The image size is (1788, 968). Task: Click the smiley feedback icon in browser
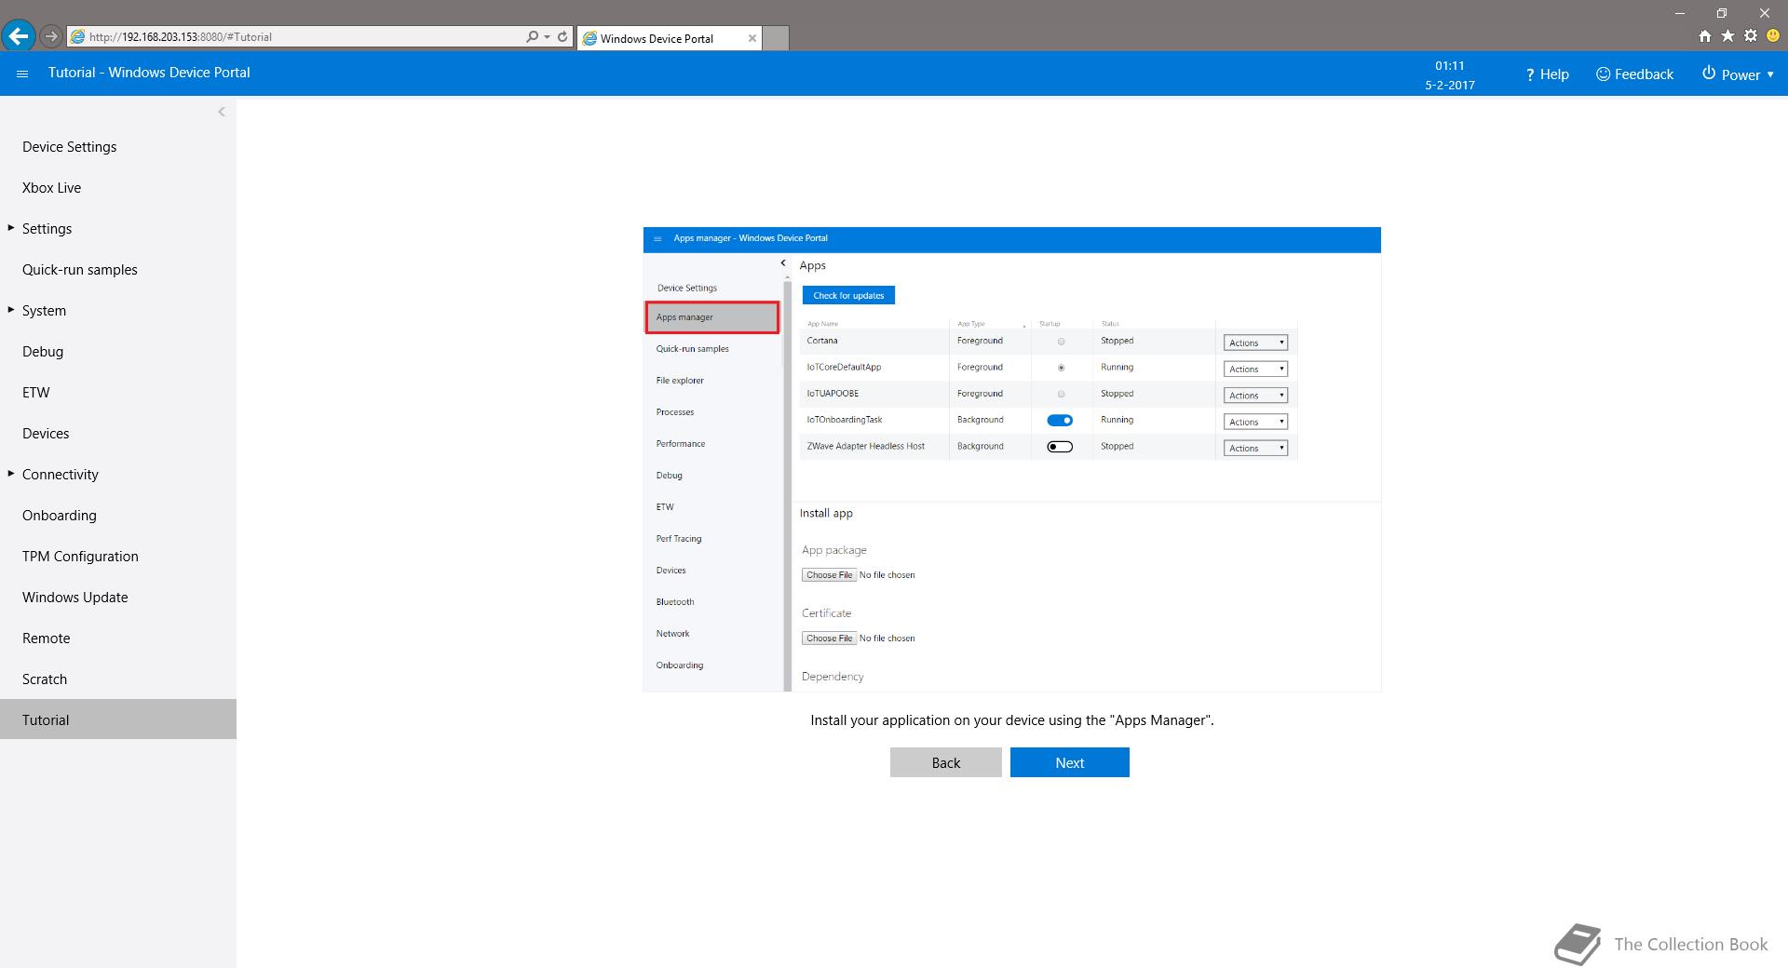(x=1773, y=36)
